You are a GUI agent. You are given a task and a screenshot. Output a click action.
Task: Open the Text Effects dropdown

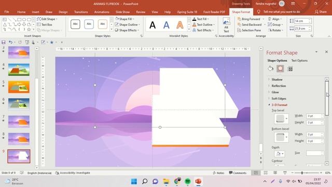pos(203,30)
